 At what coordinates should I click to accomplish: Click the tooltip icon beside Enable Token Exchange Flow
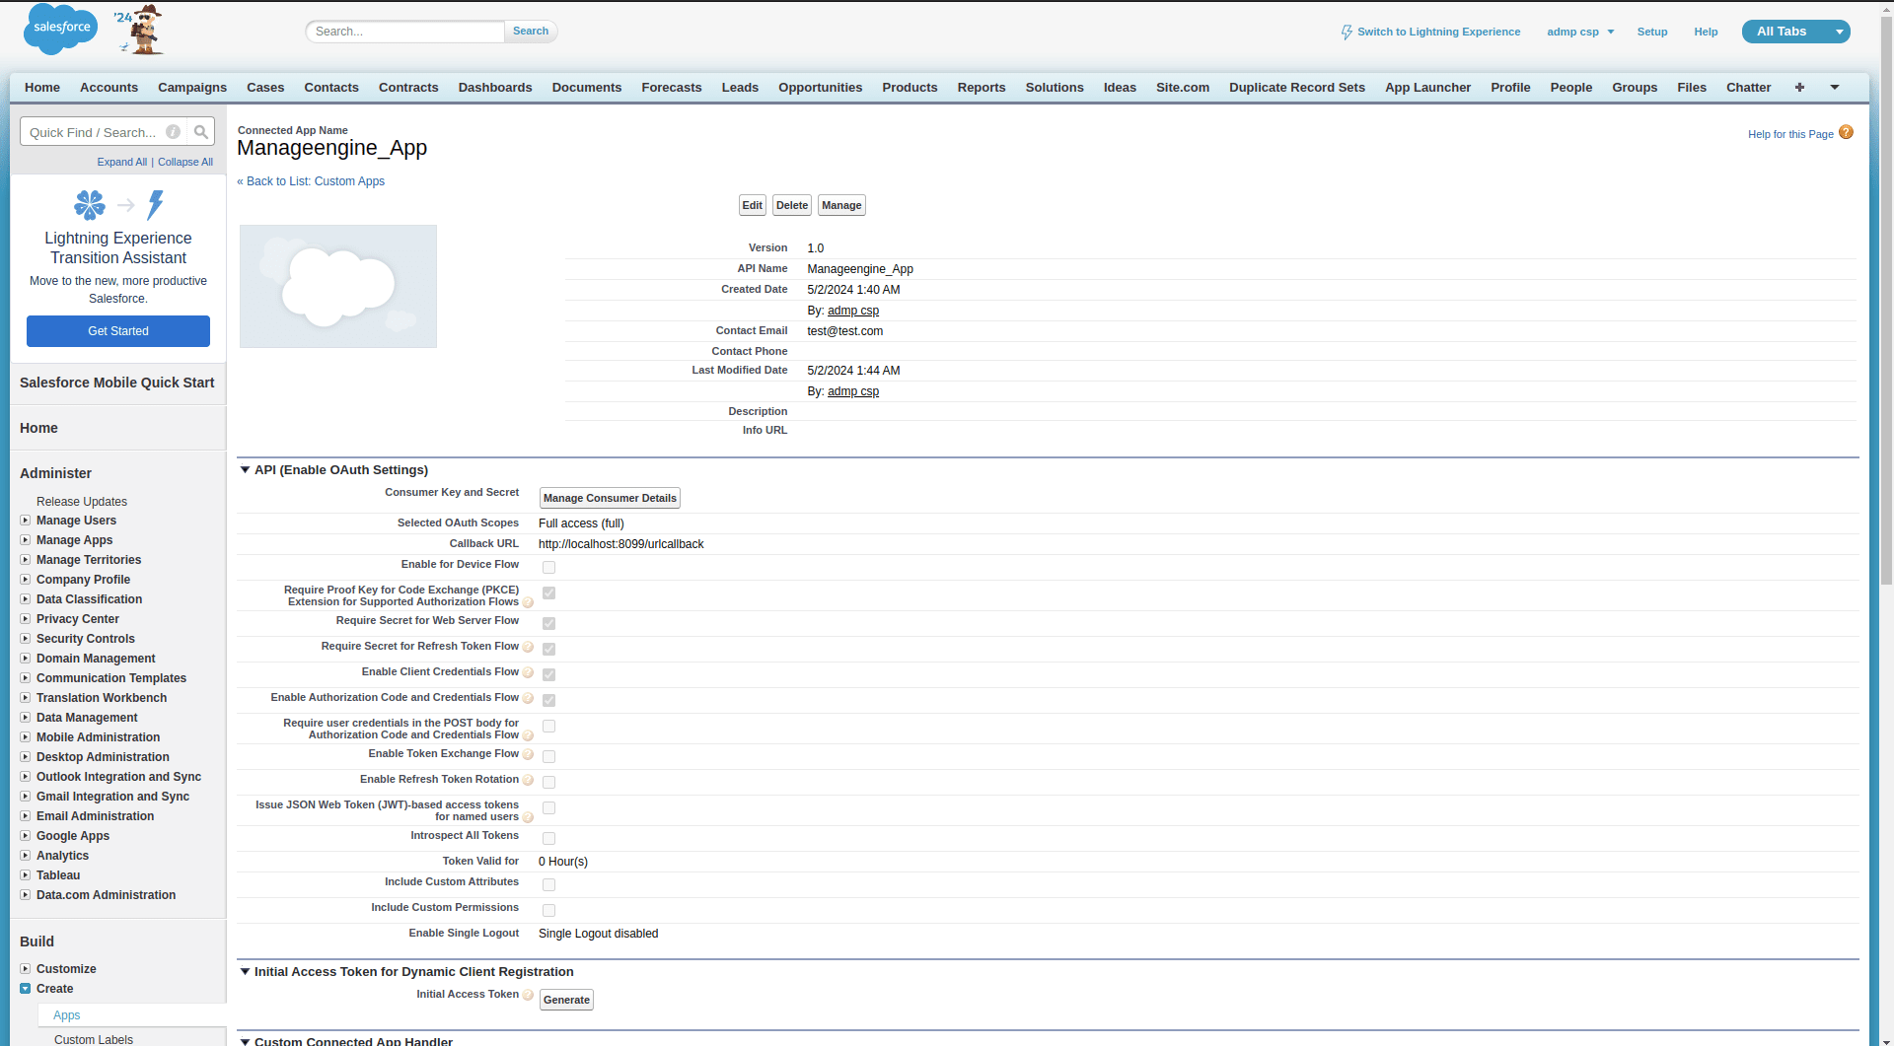(x=529, y=754)
